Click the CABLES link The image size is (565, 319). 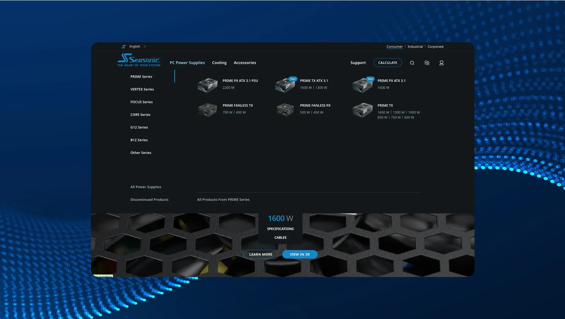[280, 238]
